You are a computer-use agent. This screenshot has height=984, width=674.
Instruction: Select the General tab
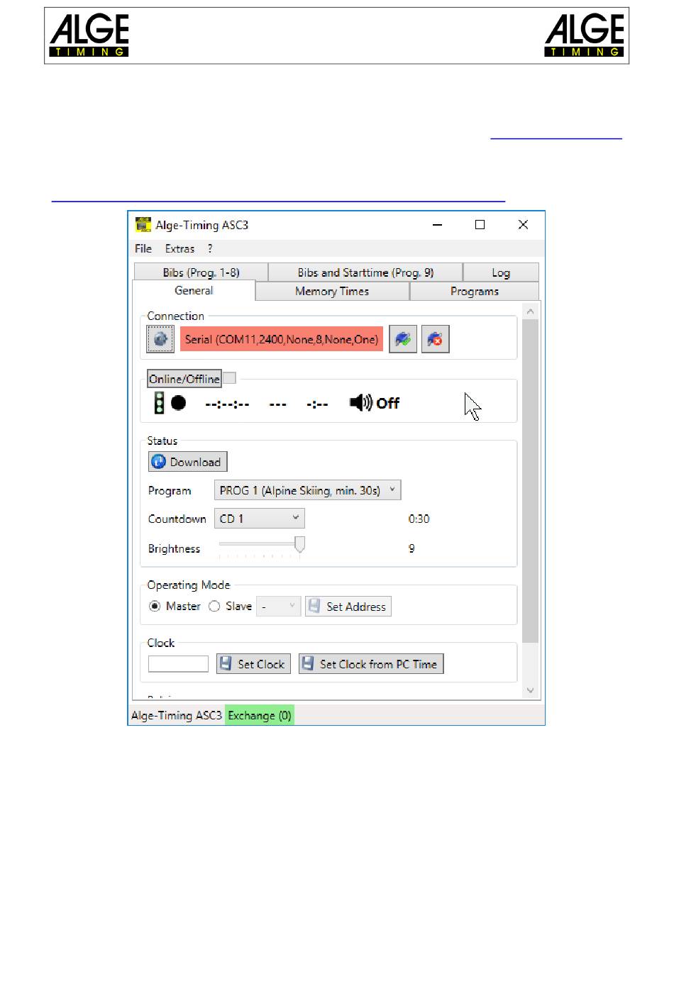point(194,290)
